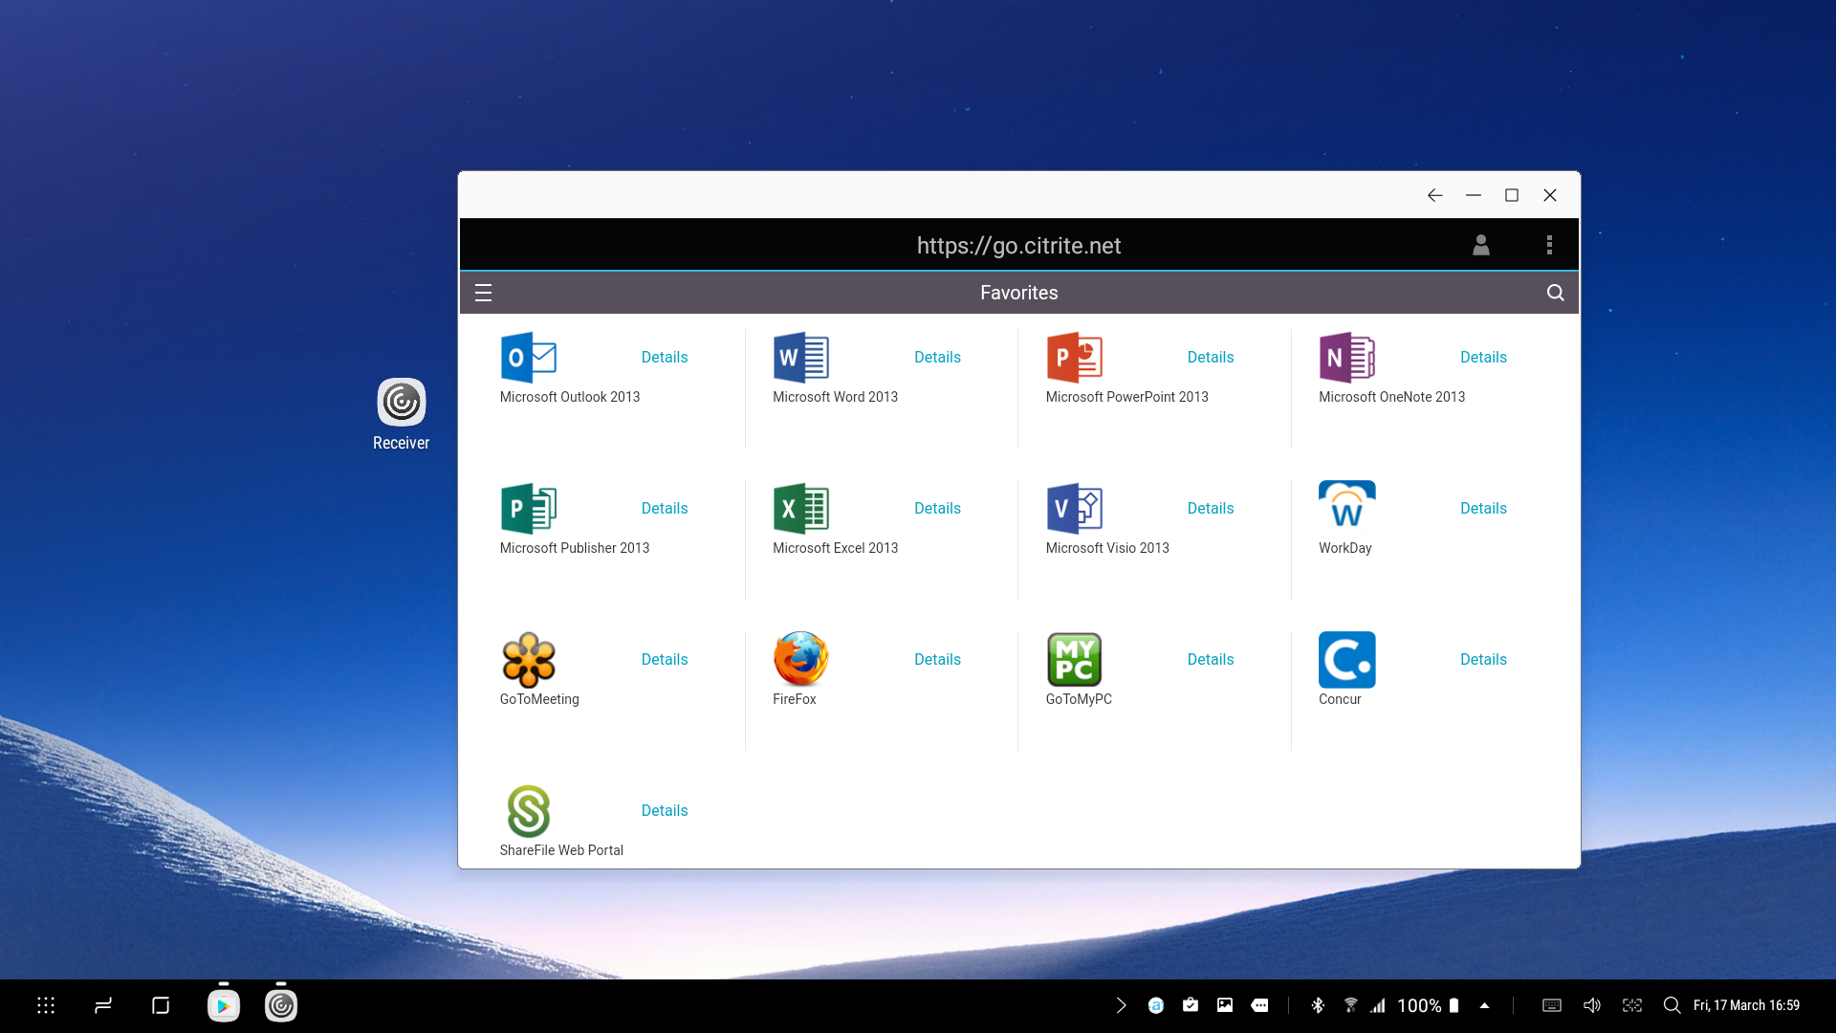This screenshot has height=1033, width=1836.
Task: Click the recents button in taskbar
Action: point(103,1005)
